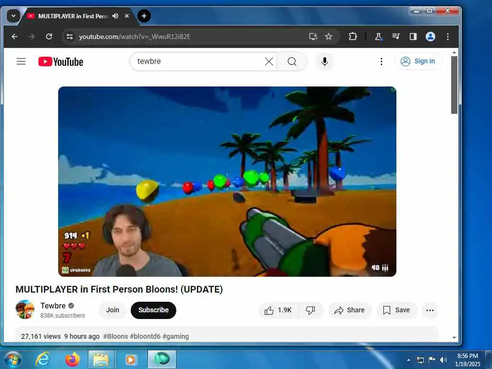This screenshot has height=369, width=492.
Task: Open more actions ellipsis under video
Action: [430, 310]
